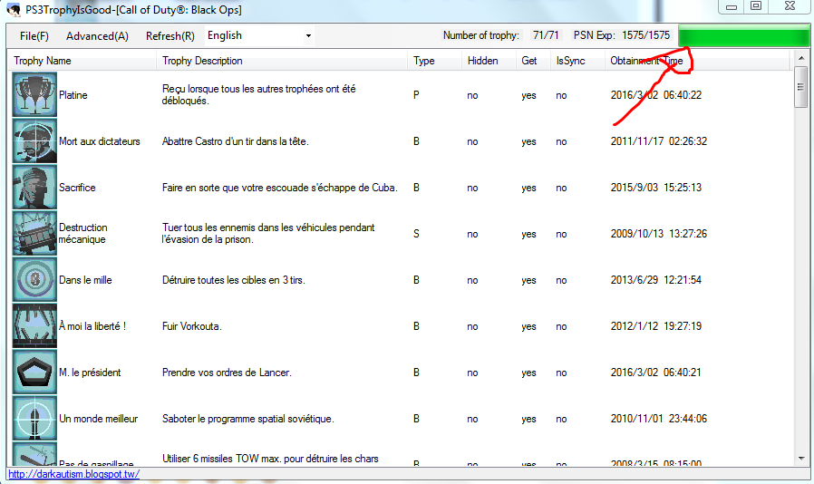Click the Un monde meilleur trophy icon
This screenshot has width=814, height=484.
coord(34,418)
